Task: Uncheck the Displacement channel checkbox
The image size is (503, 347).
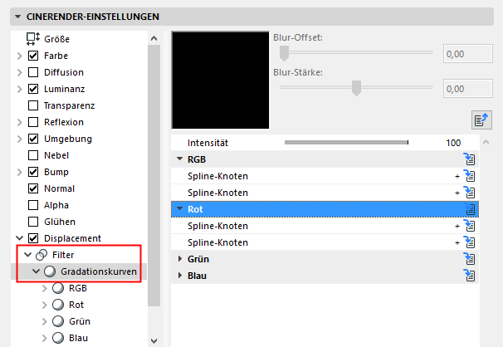Action: click(x=33, y=238)
